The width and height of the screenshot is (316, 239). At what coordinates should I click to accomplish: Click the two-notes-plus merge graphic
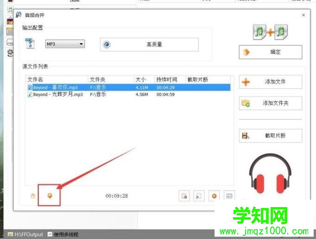[x=270, y=32]
